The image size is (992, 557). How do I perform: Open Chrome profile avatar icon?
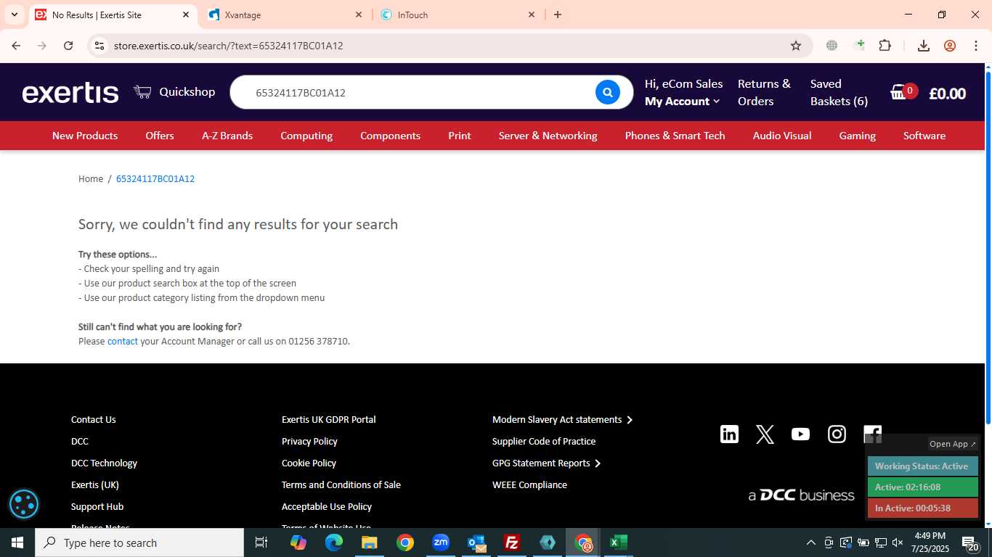950,46
